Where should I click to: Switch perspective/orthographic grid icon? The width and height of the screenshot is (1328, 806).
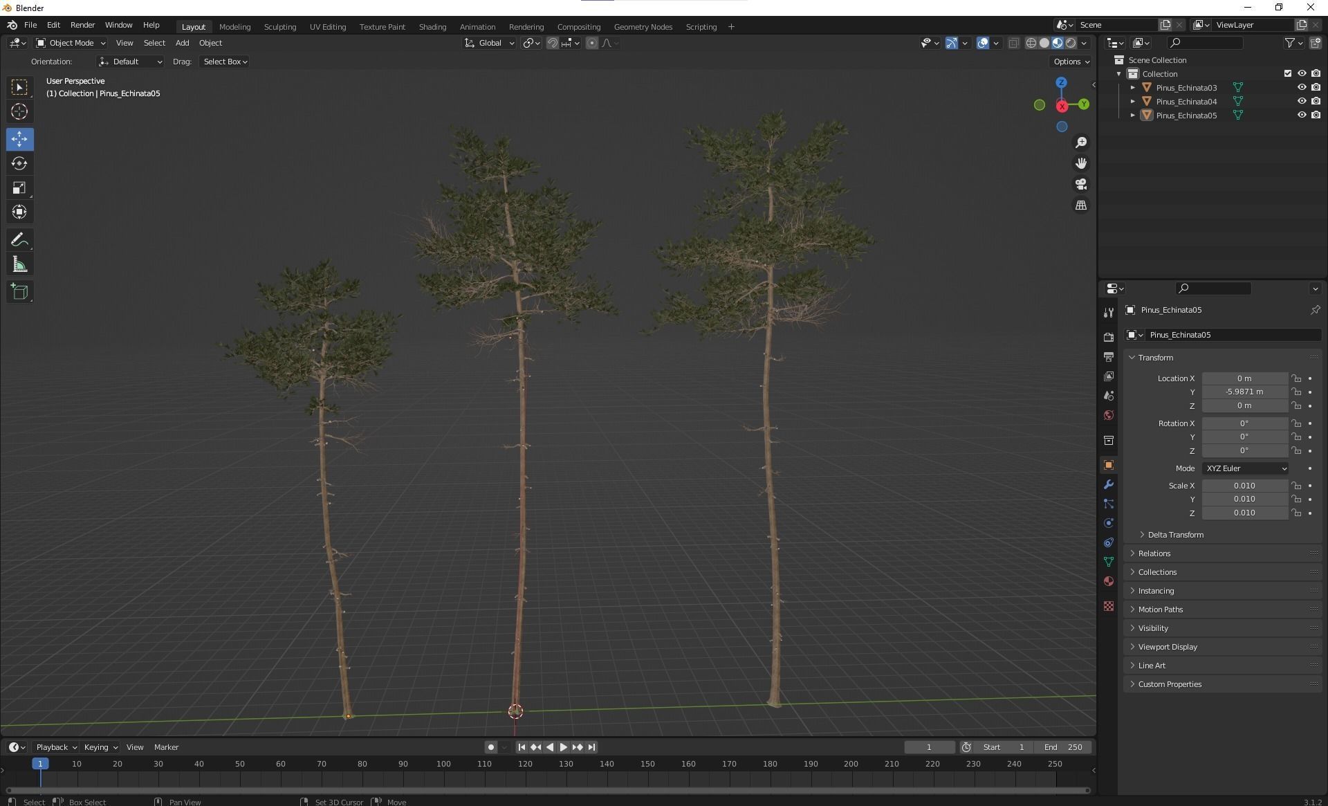pyautogui.click(x=1080, y=205)
